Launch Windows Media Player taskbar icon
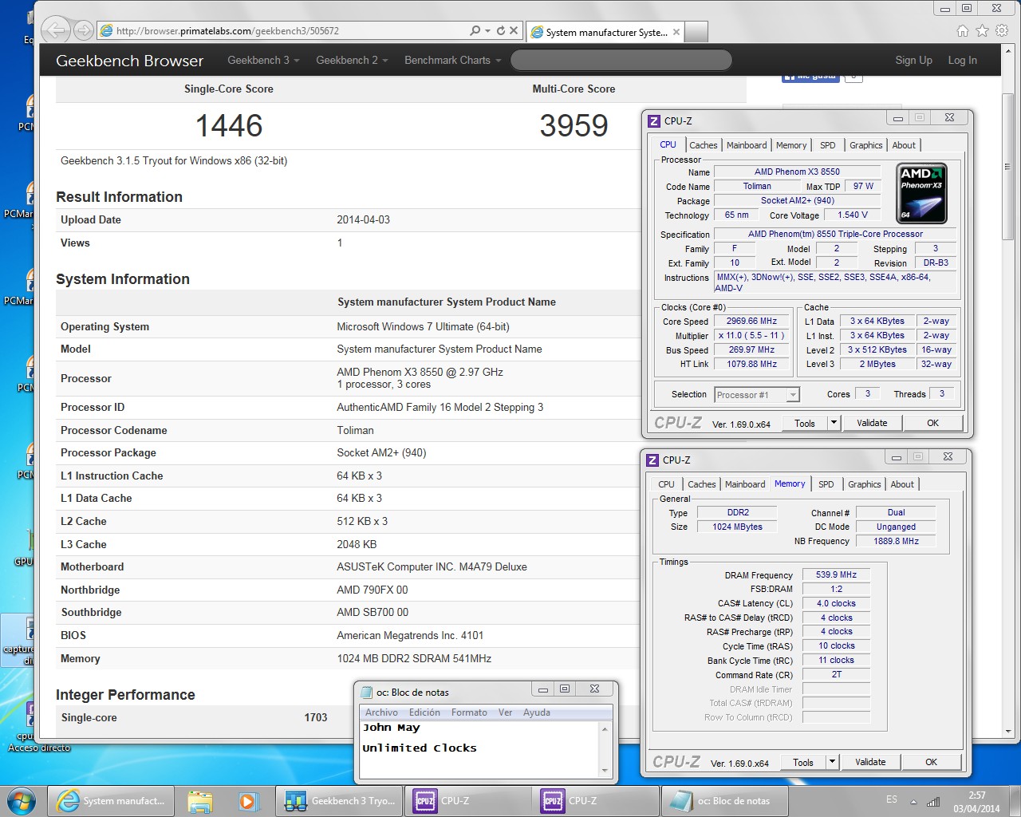This screenshot has width=1021, height=817. (x=247, y=800)
